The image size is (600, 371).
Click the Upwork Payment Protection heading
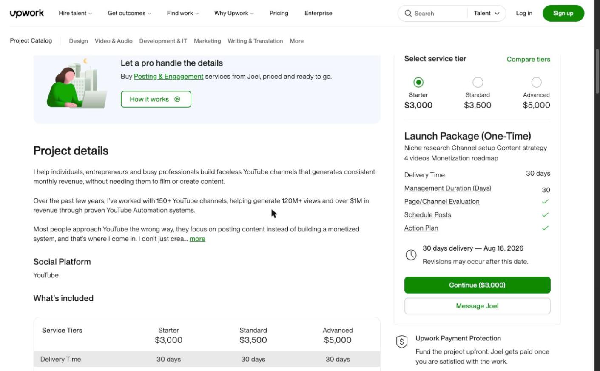[458, 338]
